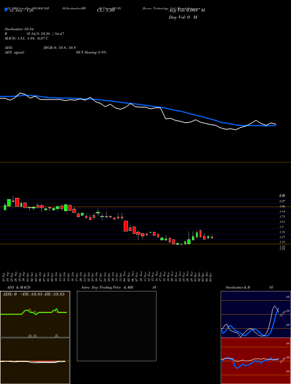Click the 'SI 14/3: 53.56 / 54.47' value
291x384 pixels.
tap(45, 34)
